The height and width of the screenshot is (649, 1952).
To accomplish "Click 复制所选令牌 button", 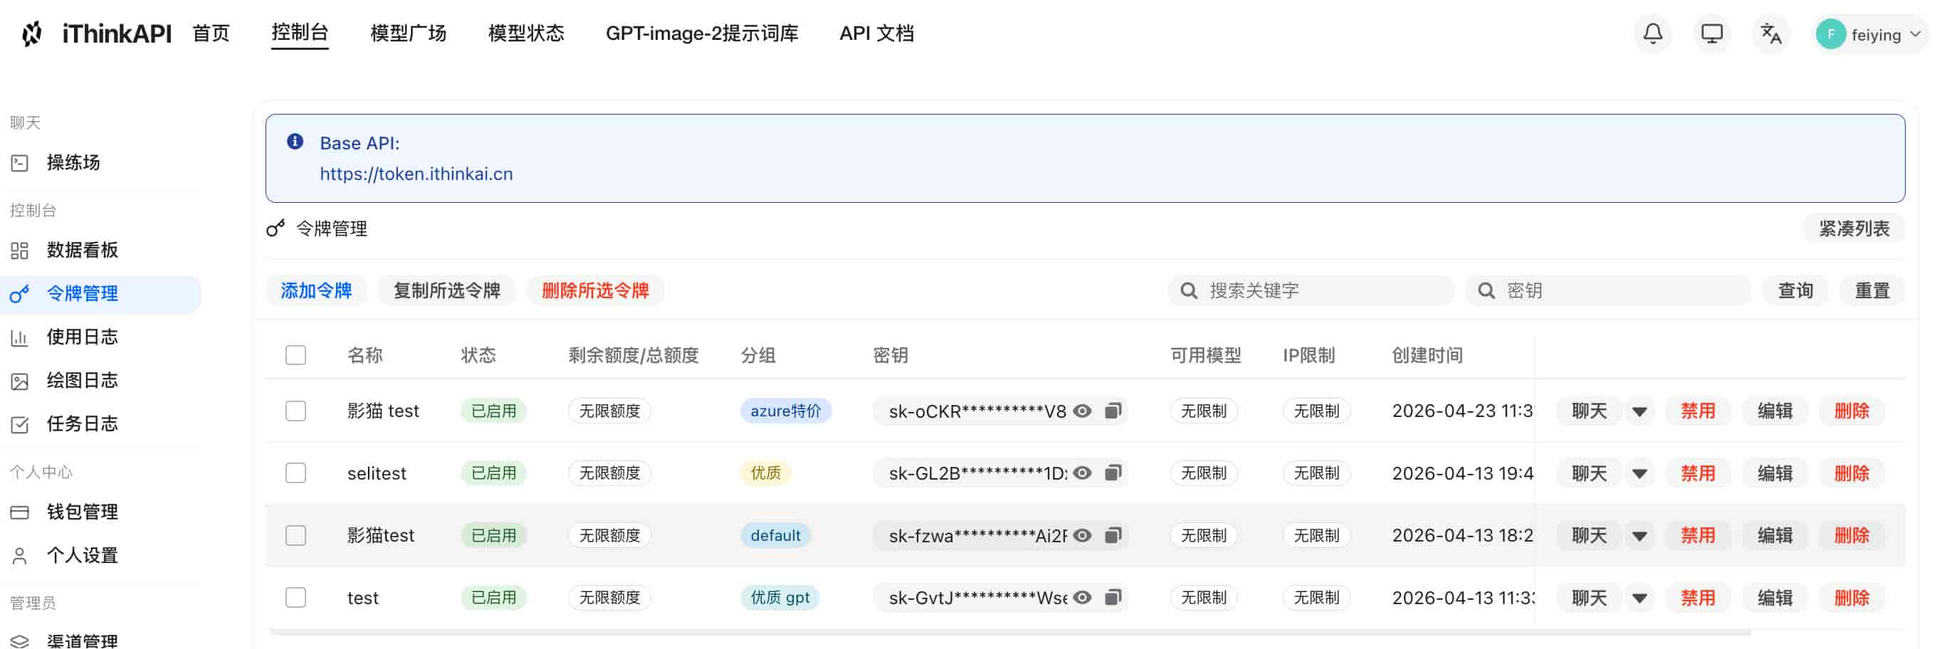I will [x=447, y=291].
